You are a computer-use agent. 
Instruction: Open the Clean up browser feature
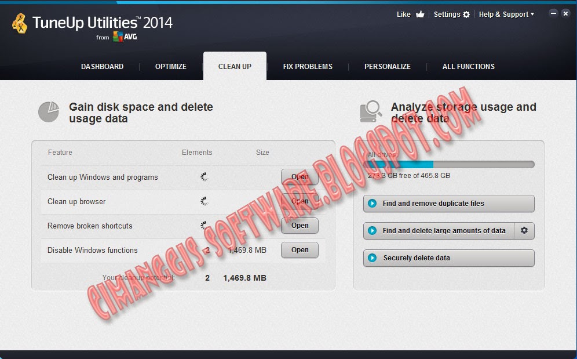click(300, 201)
